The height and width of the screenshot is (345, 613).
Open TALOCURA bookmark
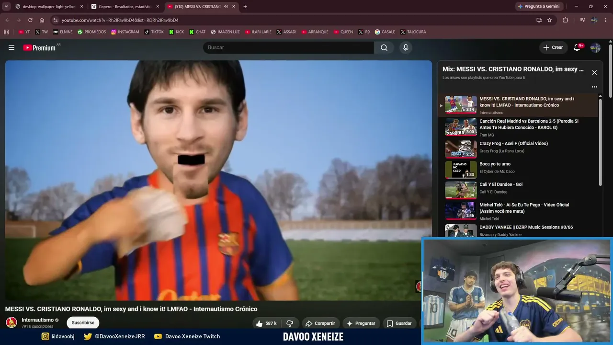point(413,32)
